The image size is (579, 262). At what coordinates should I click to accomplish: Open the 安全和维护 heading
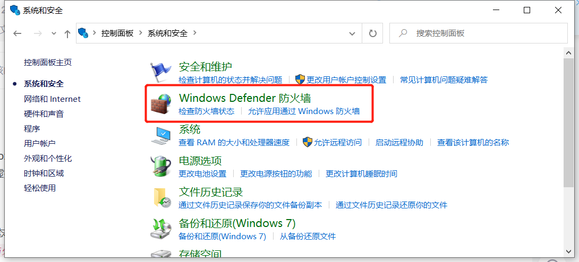(x=206, y=67)
